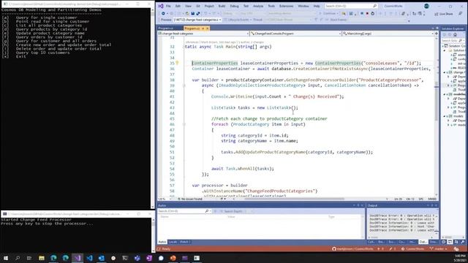Open the Tools menu
The height and width of the screenshot is (263, 468).
pos(271,6)
